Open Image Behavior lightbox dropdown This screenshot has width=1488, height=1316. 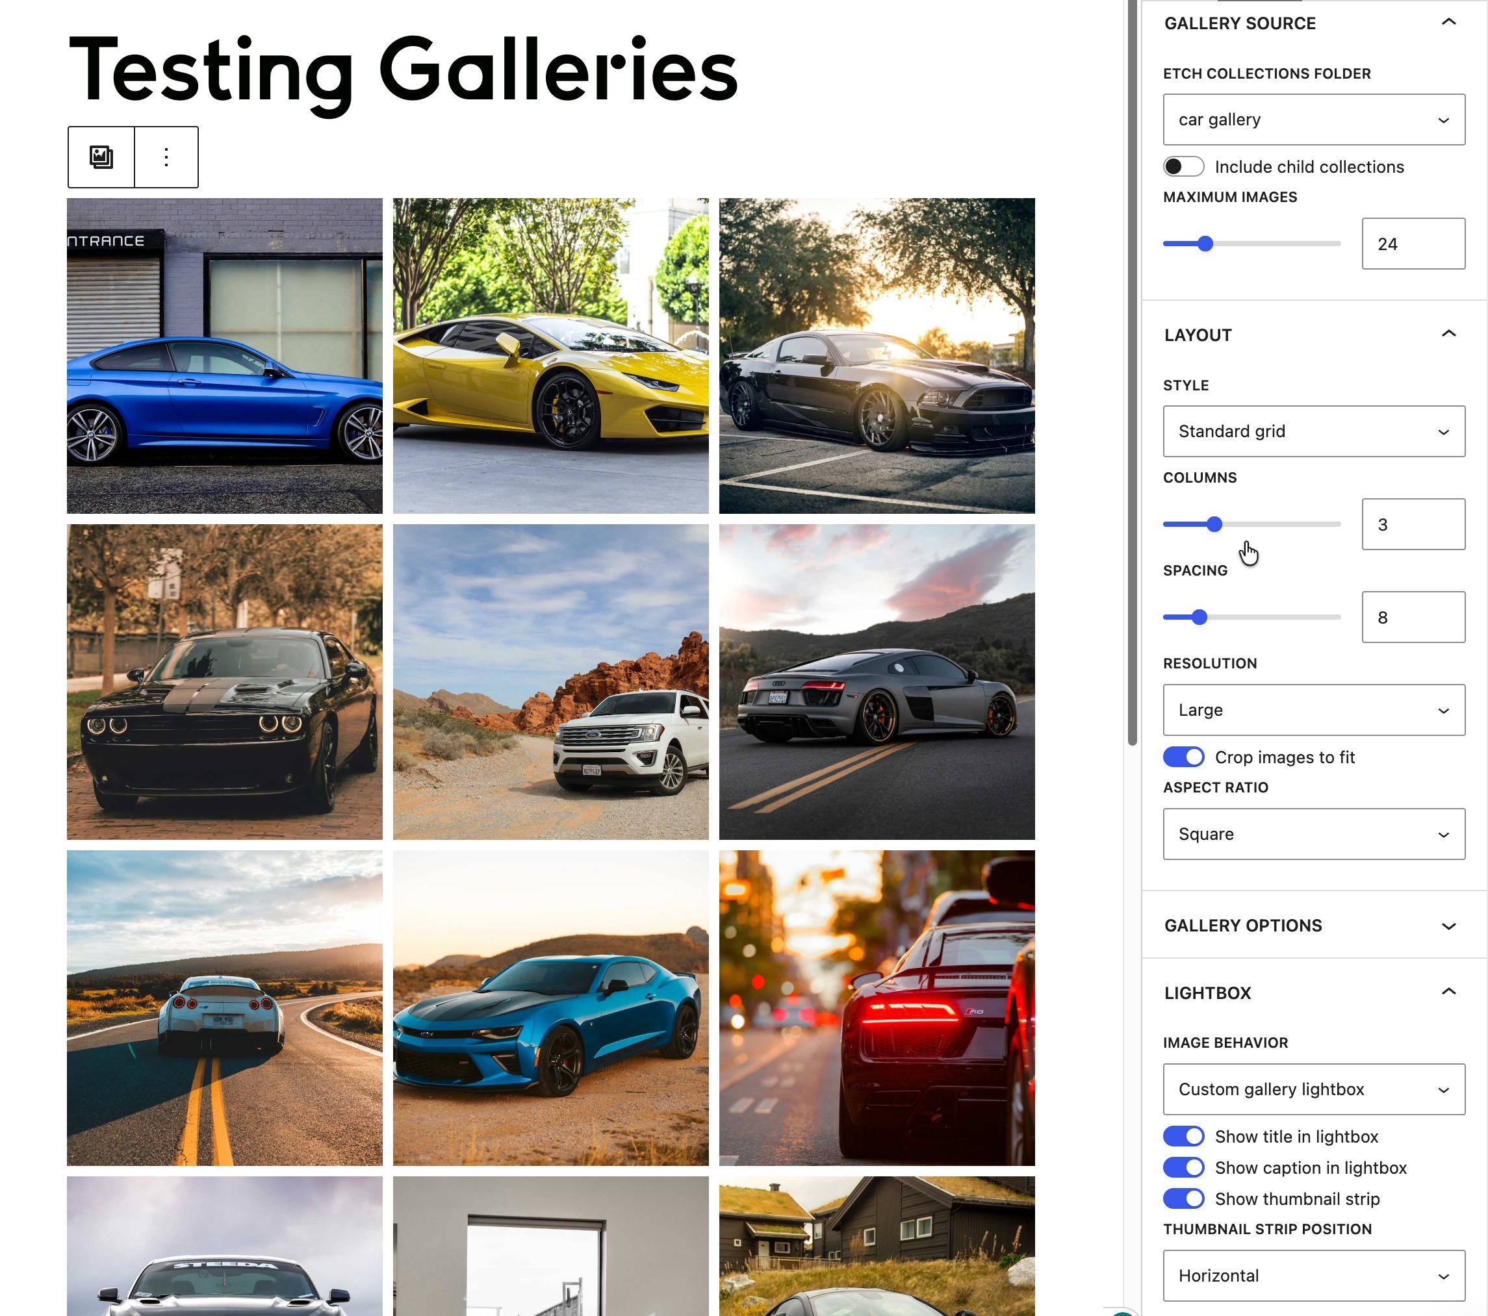1314,1090
